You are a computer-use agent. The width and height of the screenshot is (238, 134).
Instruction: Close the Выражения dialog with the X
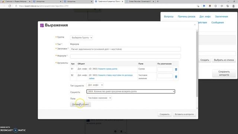coord(195,25)
